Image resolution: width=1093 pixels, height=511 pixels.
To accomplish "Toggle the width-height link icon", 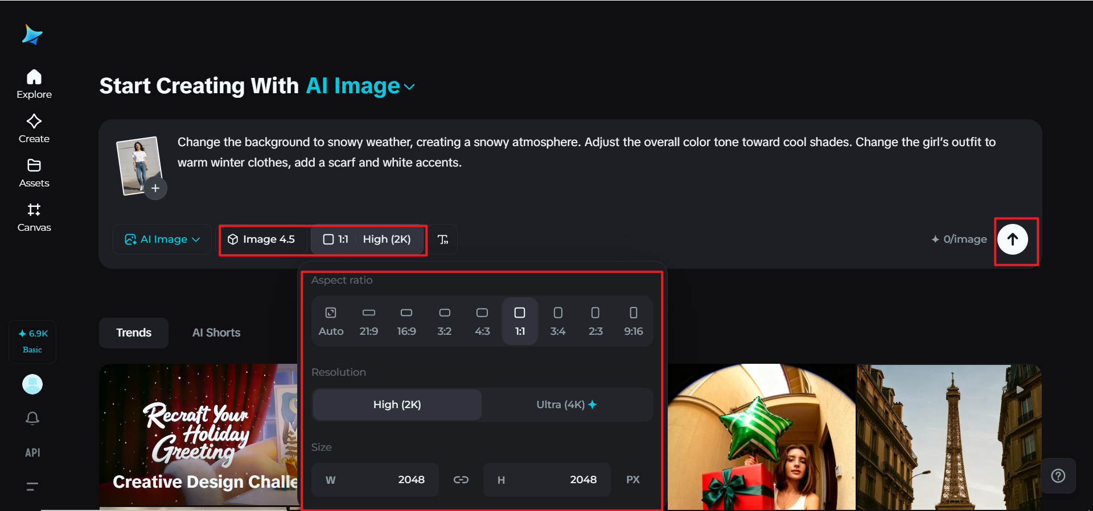I will 461,480.
